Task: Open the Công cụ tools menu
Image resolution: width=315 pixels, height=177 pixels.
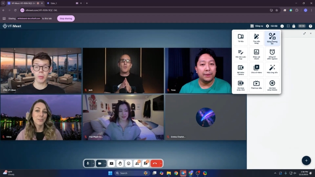Action: [x=257, y=26]
